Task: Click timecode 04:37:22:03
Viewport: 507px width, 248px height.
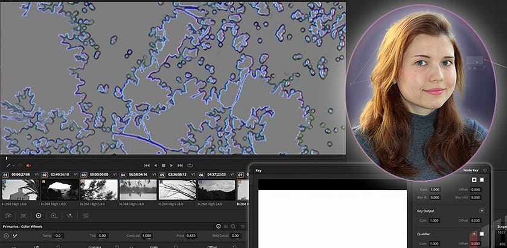Action: (216, 175)
